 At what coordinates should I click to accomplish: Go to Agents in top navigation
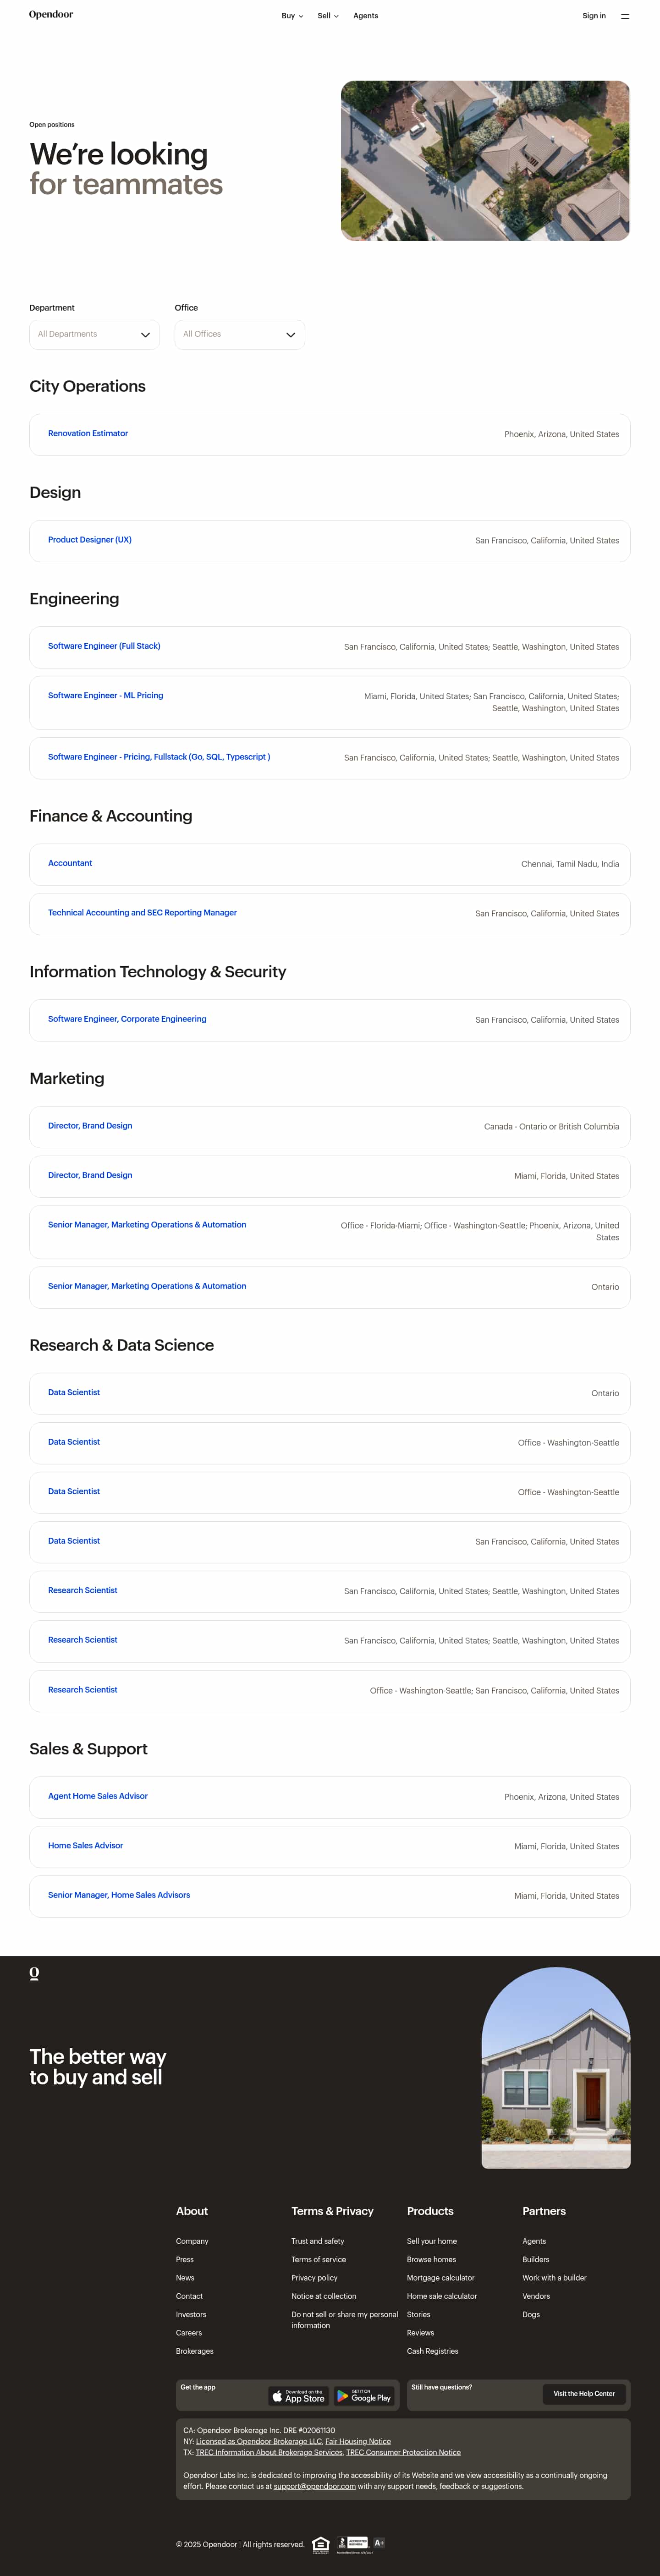pos(365,16)
